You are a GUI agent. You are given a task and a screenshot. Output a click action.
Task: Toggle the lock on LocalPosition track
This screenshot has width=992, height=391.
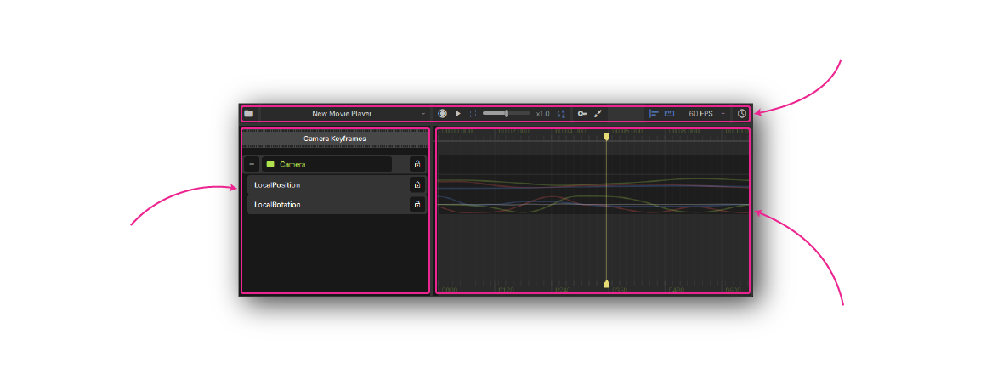click(x=417, y=184)
